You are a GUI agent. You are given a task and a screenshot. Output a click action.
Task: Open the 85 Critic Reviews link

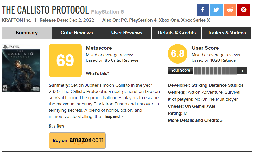121,60
